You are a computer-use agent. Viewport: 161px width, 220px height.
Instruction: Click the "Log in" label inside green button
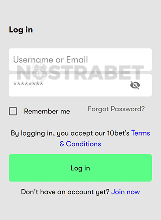(80, 168)
